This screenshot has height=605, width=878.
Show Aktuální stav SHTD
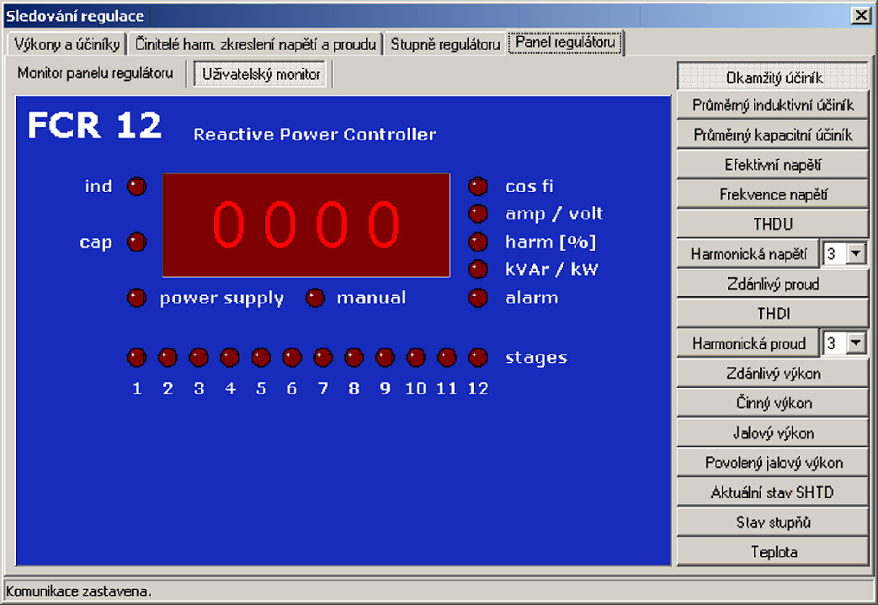[x=774, y=492]
